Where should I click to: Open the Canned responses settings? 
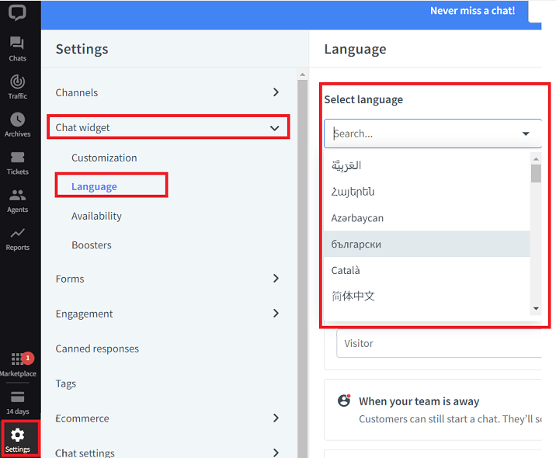[x=97, y=349]
